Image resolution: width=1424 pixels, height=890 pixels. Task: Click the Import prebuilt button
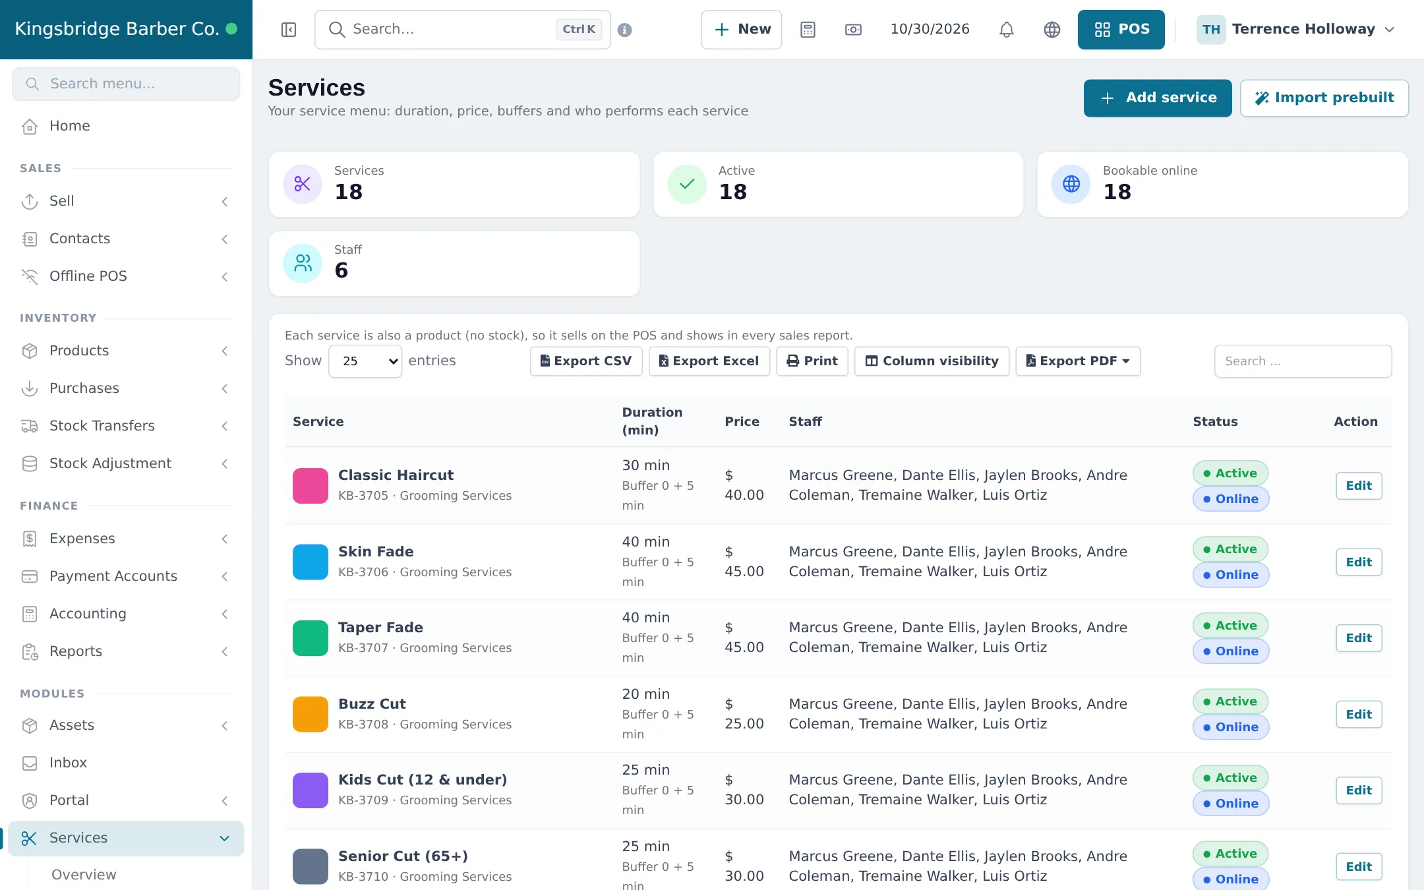(x=1324, y=98)
